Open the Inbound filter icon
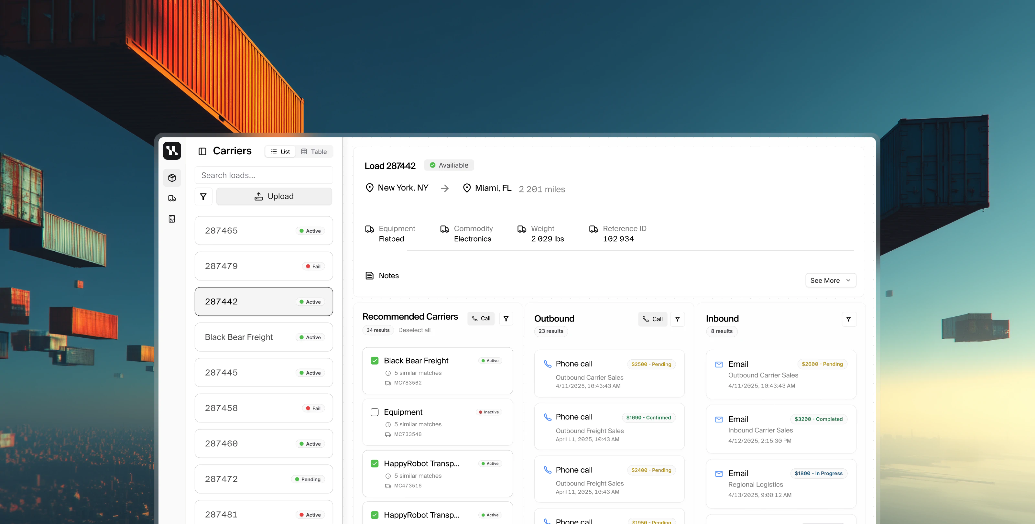The width and height of the screenshot is (1035, 524). point(849,319)
